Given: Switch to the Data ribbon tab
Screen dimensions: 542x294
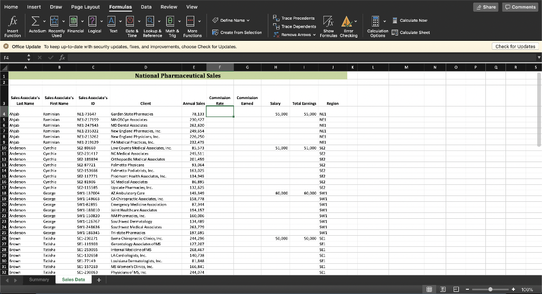Looking at the screenshot, I should 146,7.
